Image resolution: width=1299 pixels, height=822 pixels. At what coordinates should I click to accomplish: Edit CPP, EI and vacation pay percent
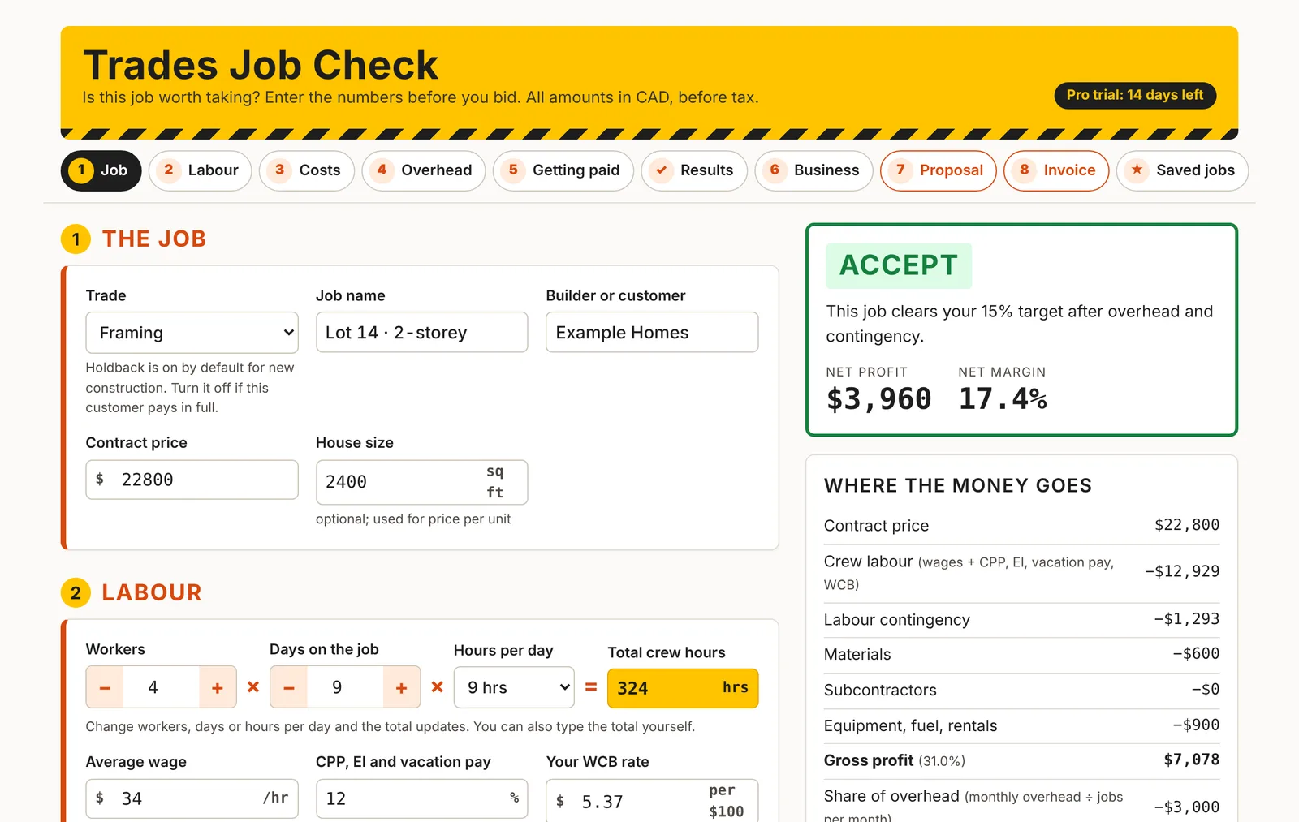421,798
